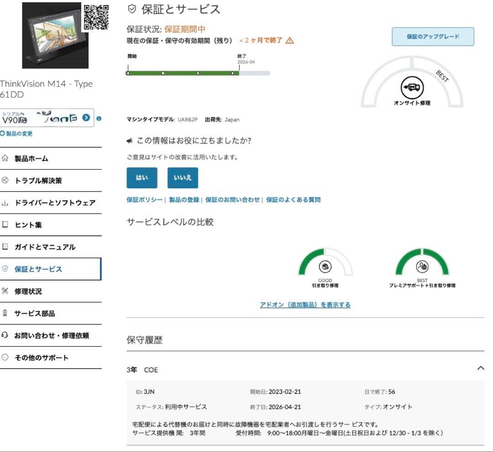Click the オンサイト修理 gauge icon

pyautogui.click(x=412, y=86)
